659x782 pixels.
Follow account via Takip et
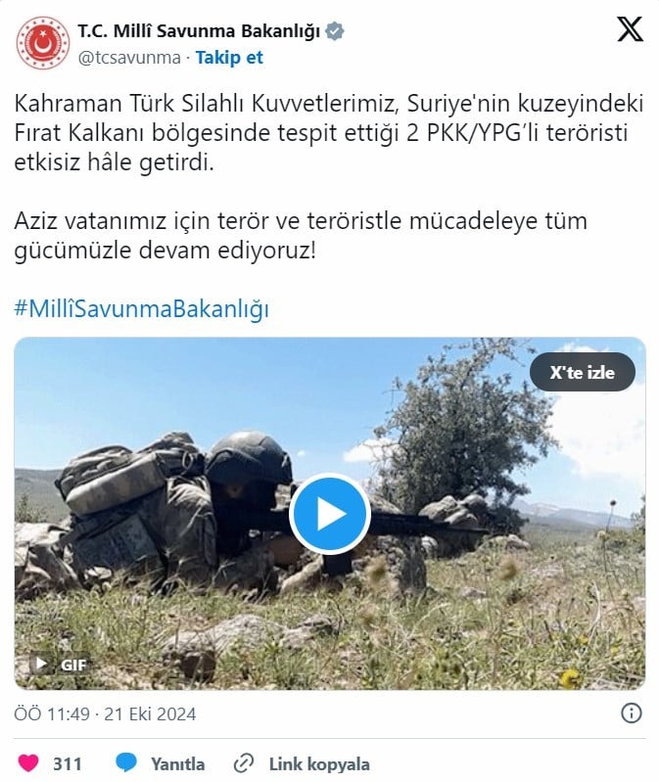[x=229, y=58]
